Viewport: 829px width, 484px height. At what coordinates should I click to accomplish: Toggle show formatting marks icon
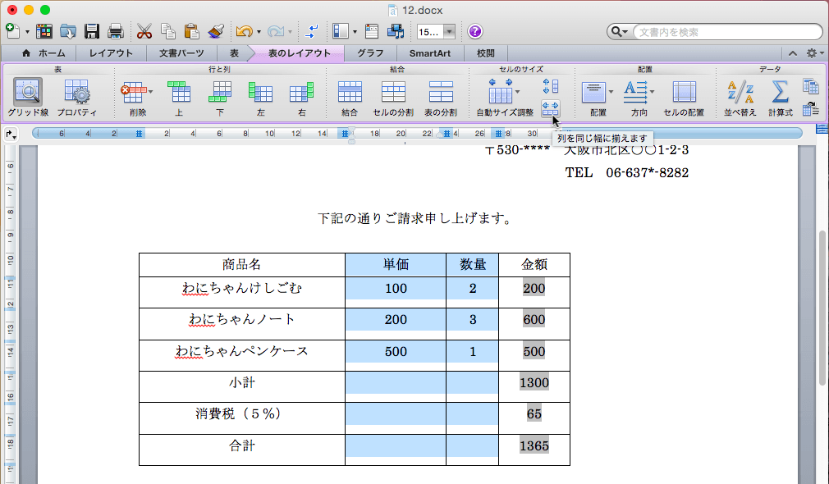click(x=312, y=32)
